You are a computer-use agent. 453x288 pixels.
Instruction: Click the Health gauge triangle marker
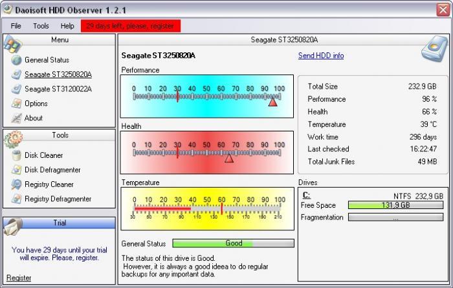(229, 158)
